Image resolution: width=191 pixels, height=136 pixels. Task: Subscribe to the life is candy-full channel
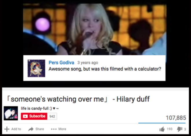[x=34, y=116]
